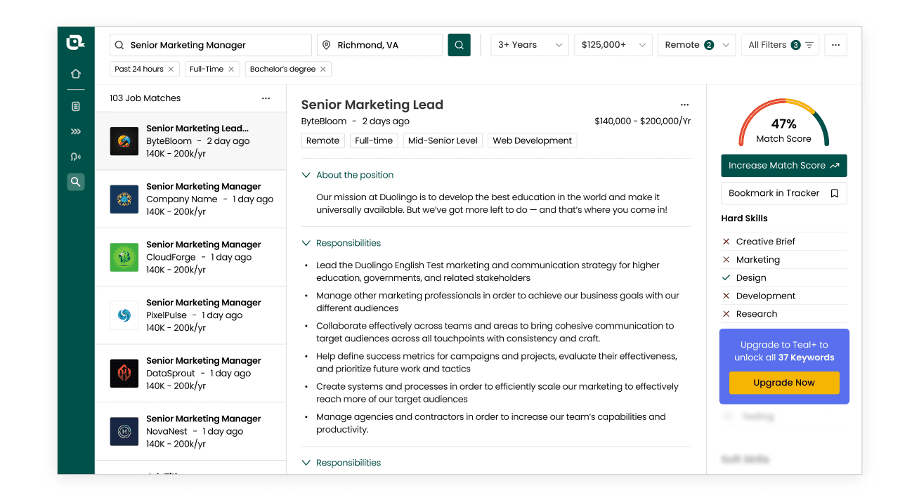This screenshot has width=919, height=500.
Task: Remove the Past 24 hours filter chip
Action: coord(171,69)
